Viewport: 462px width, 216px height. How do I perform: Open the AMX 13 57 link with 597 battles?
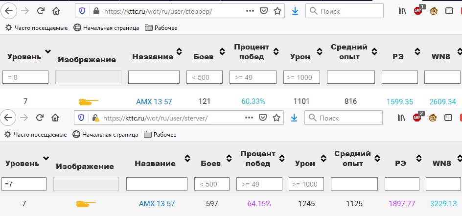coord(157,204)
